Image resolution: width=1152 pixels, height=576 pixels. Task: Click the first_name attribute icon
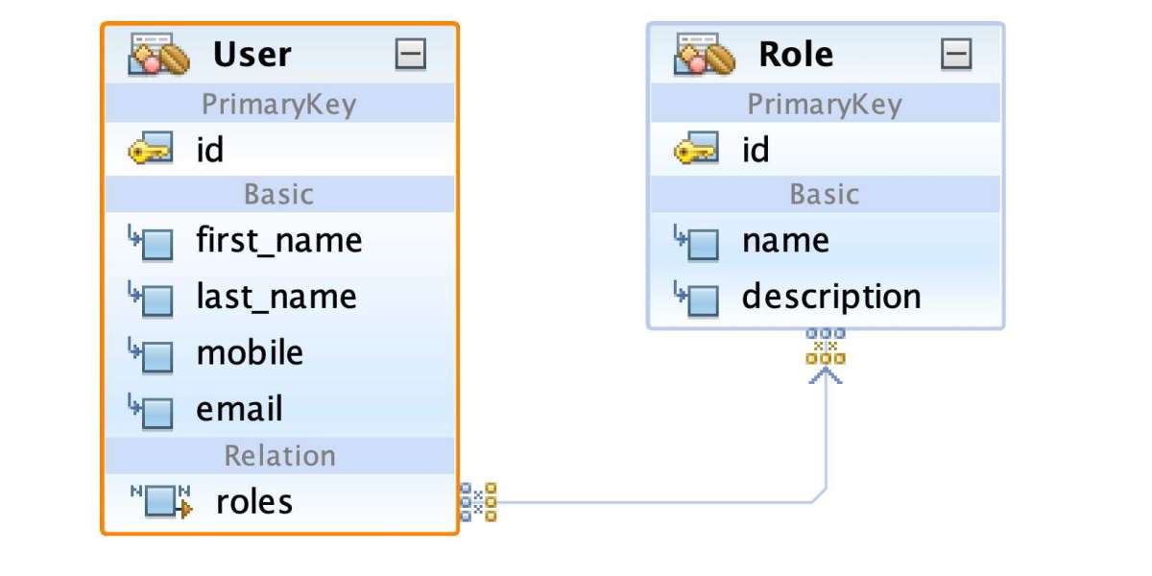click(150, 242)
